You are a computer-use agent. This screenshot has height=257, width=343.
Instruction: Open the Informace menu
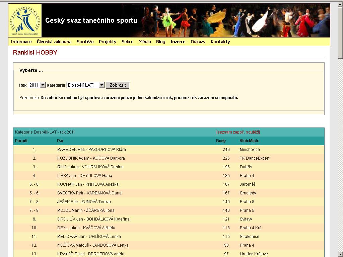[21, 42]
